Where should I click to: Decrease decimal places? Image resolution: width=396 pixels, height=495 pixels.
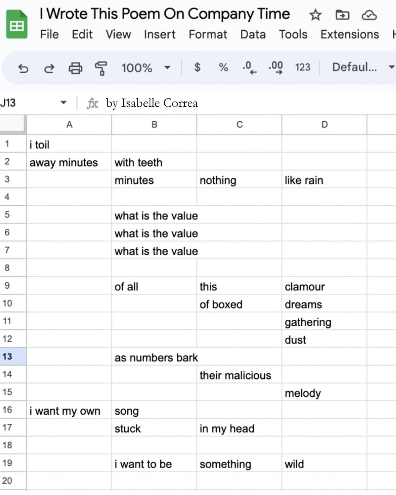249,67
